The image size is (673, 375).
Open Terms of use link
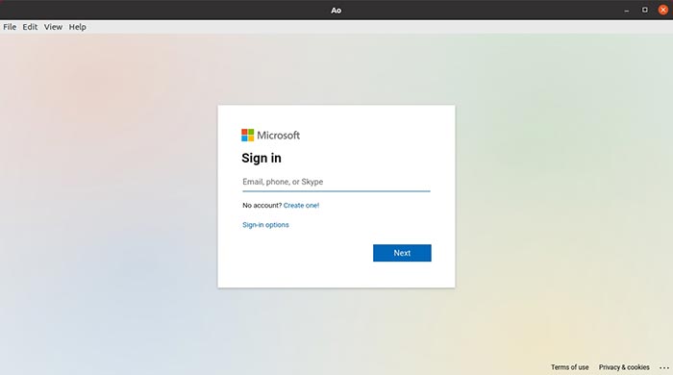(569, 367)
